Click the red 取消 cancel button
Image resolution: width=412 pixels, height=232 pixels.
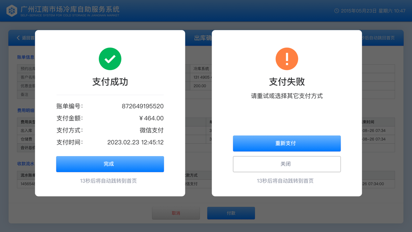point(176,213)
